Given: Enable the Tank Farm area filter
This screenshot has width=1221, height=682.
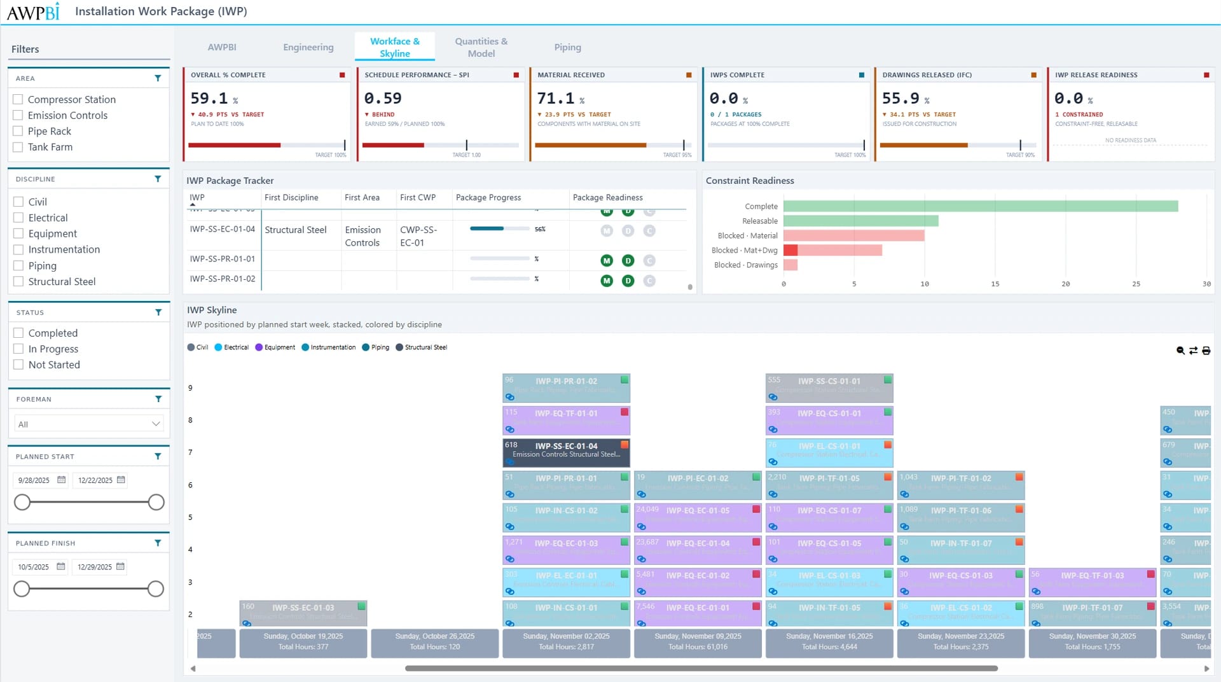Looking at the screenshot, I should (x=18, y=147).
